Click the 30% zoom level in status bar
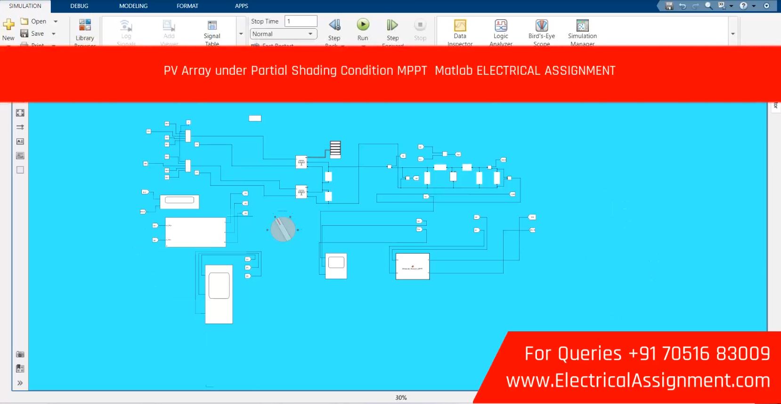Viewport: 781px width, 404px height. click(401, 397)
